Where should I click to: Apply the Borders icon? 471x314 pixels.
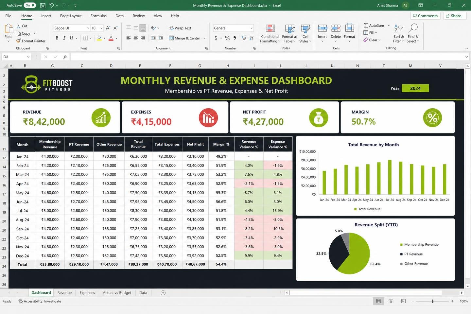pos(85,38)
